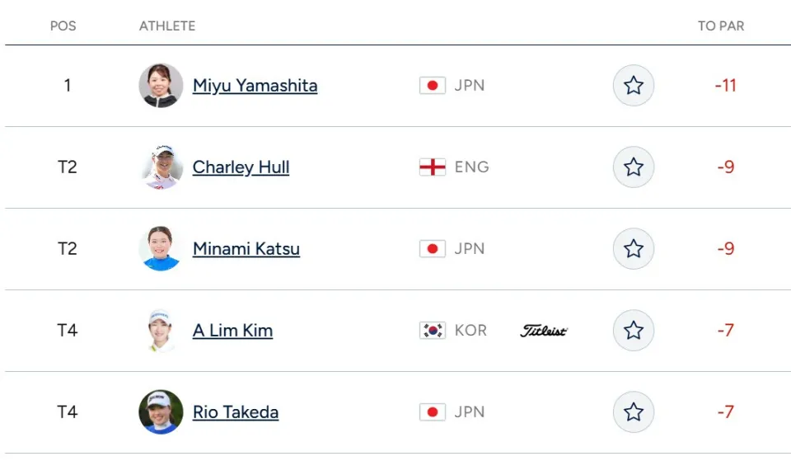
Task: View Rio Takeda's player link
Action: [x=236, y=412]
